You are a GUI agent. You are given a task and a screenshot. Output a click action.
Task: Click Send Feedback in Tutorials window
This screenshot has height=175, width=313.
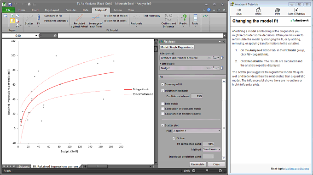296,11
